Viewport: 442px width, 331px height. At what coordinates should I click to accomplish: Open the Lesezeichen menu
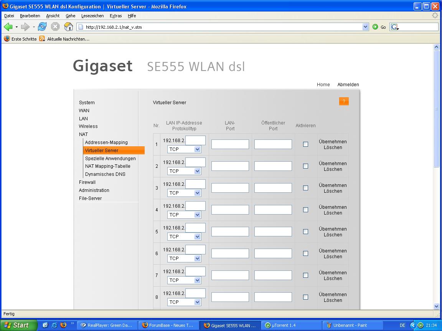point(92,16)
